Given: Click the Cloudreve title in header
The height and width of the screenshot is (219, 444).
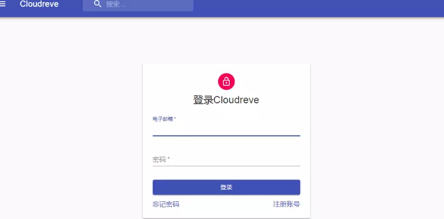Looking at the screenshot, I should 39,4.
